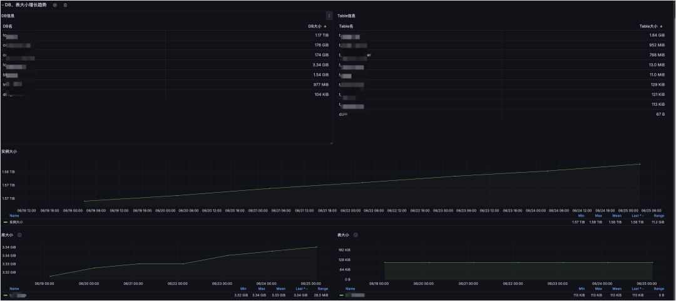Change color of 实例大小 legend series swatch
676x301 pixels.
click(x=6, y=222)
